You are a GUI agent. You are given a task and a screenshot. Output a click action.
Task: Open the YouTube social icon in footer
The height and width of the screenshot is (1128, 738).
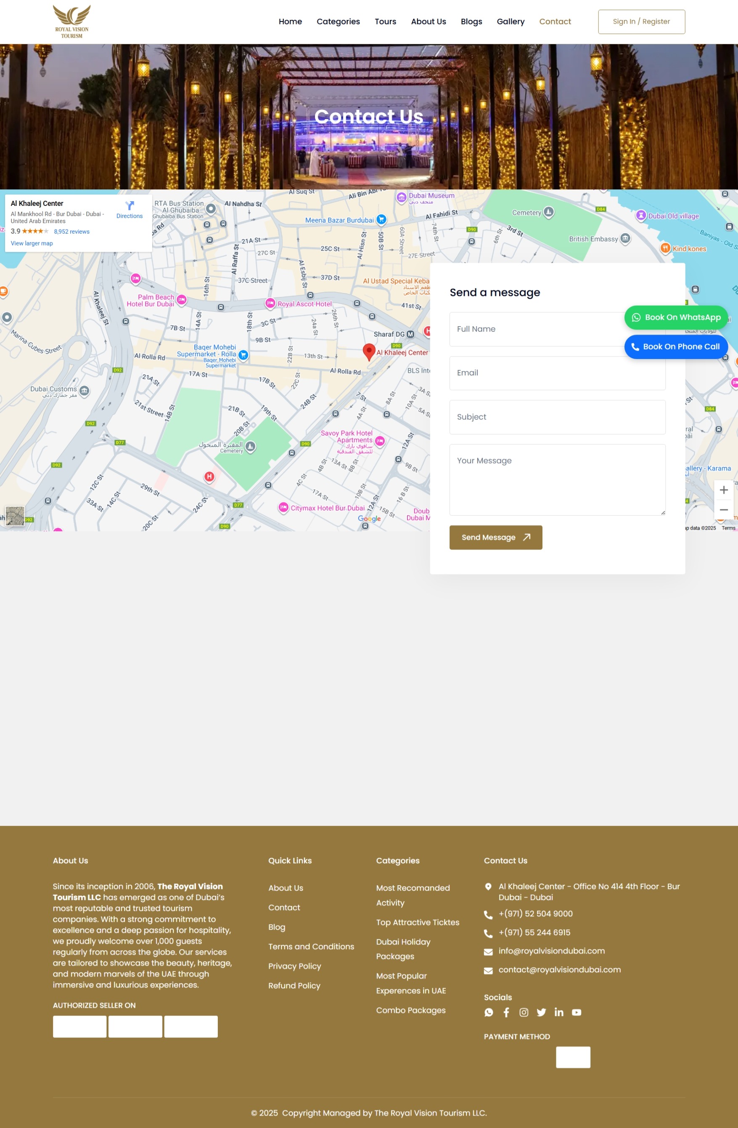click(576, 1012)
